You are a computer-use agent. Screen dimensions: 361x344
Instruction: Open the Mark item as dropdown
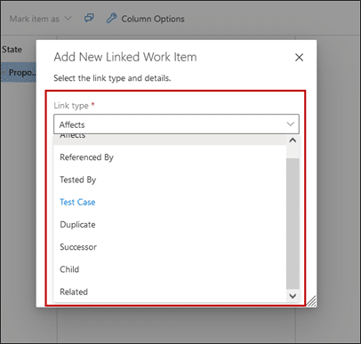tap(40, 19)
